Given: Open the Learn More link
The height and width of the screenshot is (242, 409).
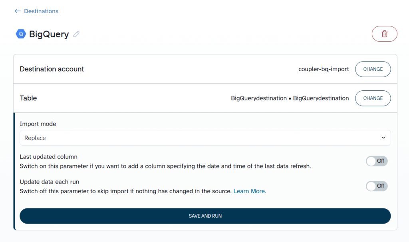Looking at the screenshot, I should [249, 191].
